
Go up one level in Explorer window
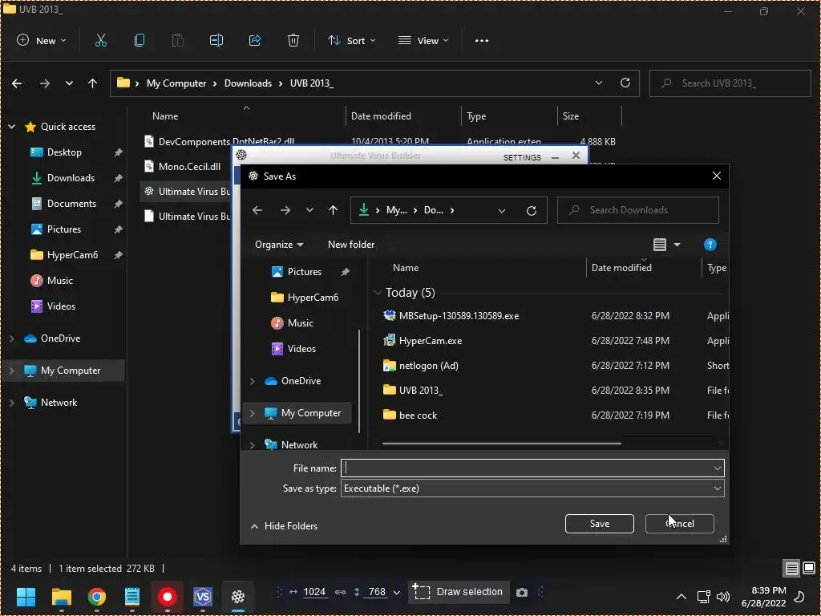tap(93, 83)
